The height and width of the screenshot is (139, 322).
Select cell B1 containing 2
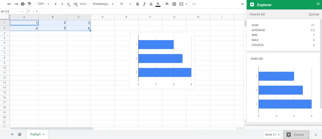point(53,23)
